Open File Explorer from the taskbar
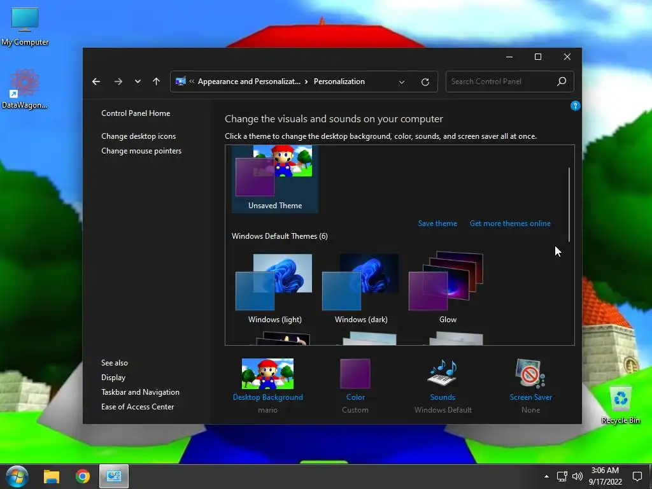The height and width of the screenshot is (489, 652). 52,476
